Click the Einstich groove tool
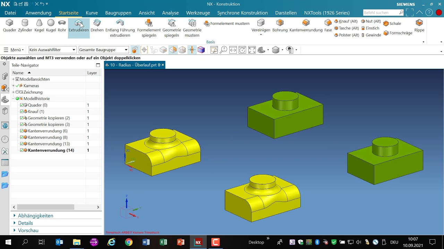This screenshot has height=249, width=444. click(x=370, y=28)
